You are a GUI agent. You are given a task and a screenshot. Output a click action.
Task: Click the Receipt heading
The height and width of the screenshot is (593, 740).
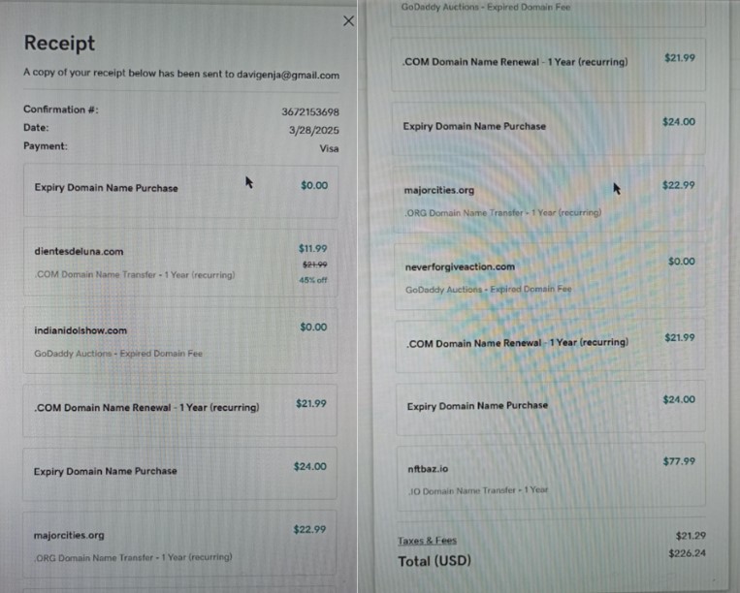coord(59,43)
